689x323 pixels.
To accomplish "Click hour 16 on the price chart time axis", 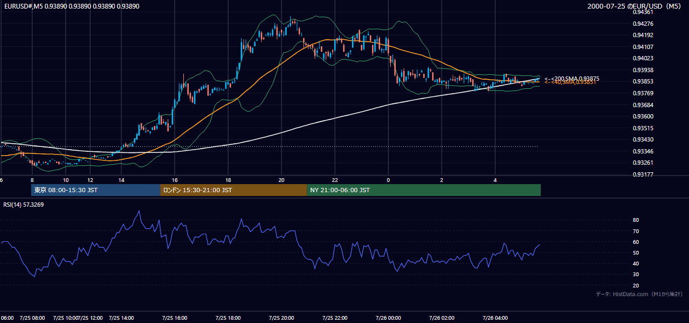I will (175, 180).
